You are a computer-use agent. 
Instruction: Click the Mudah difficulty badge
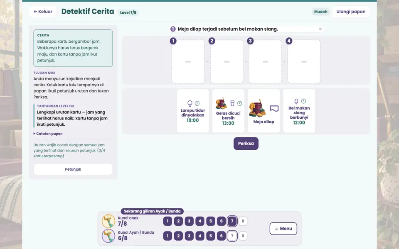pyautogui.click(x=320, y=12)
